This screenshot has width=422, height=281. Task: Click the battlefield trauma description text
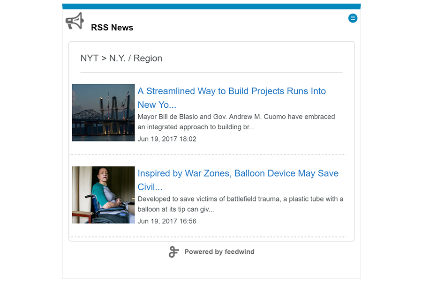[241, 204]
